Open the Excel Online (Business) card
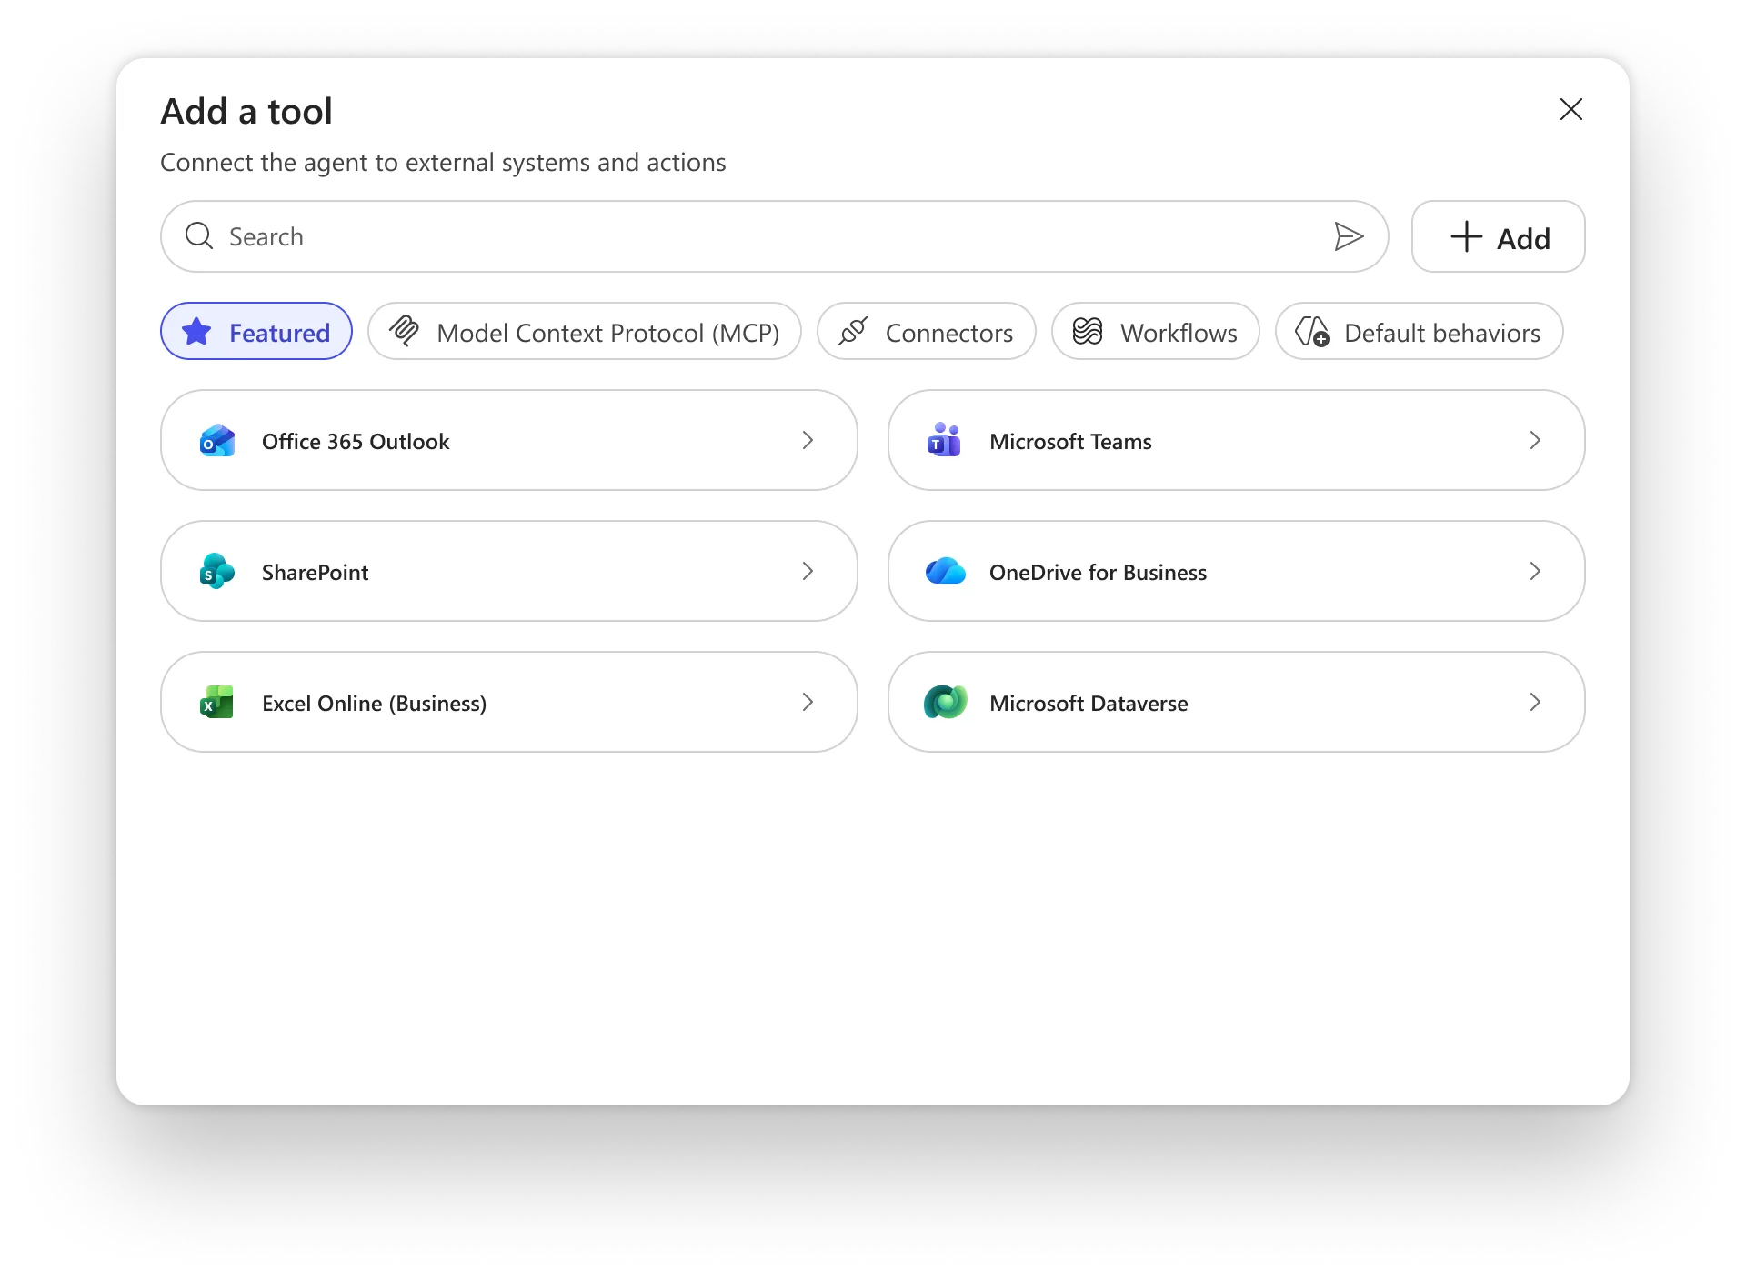The image size is (1746, 1280). click(x=509, y=702)
